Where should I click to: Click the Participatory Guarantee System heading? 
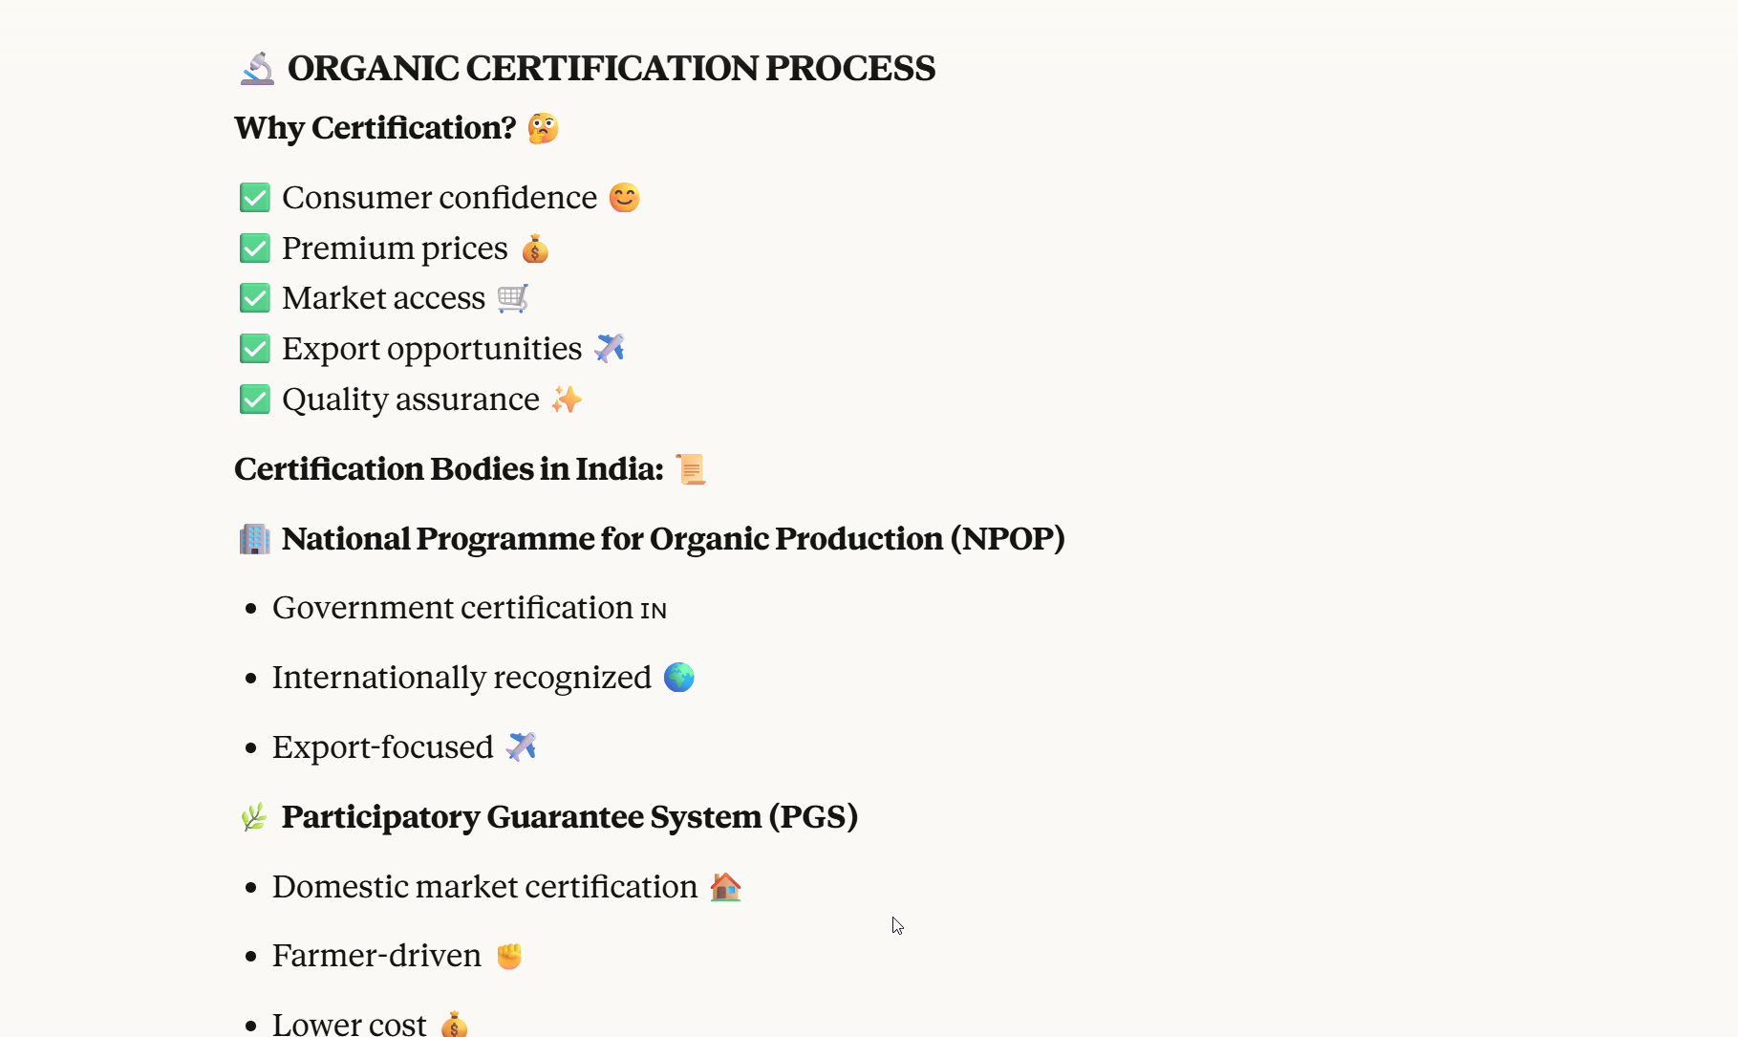(x=569, y=817)
